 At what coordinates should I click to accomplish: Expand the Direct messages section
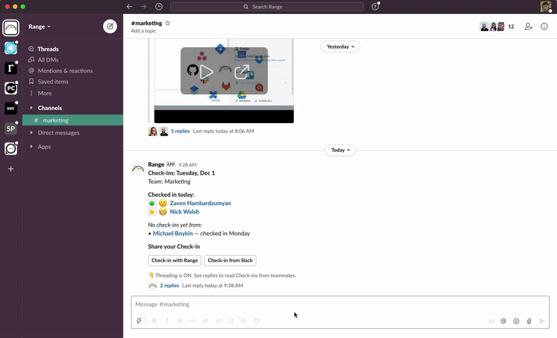(31, 133)
